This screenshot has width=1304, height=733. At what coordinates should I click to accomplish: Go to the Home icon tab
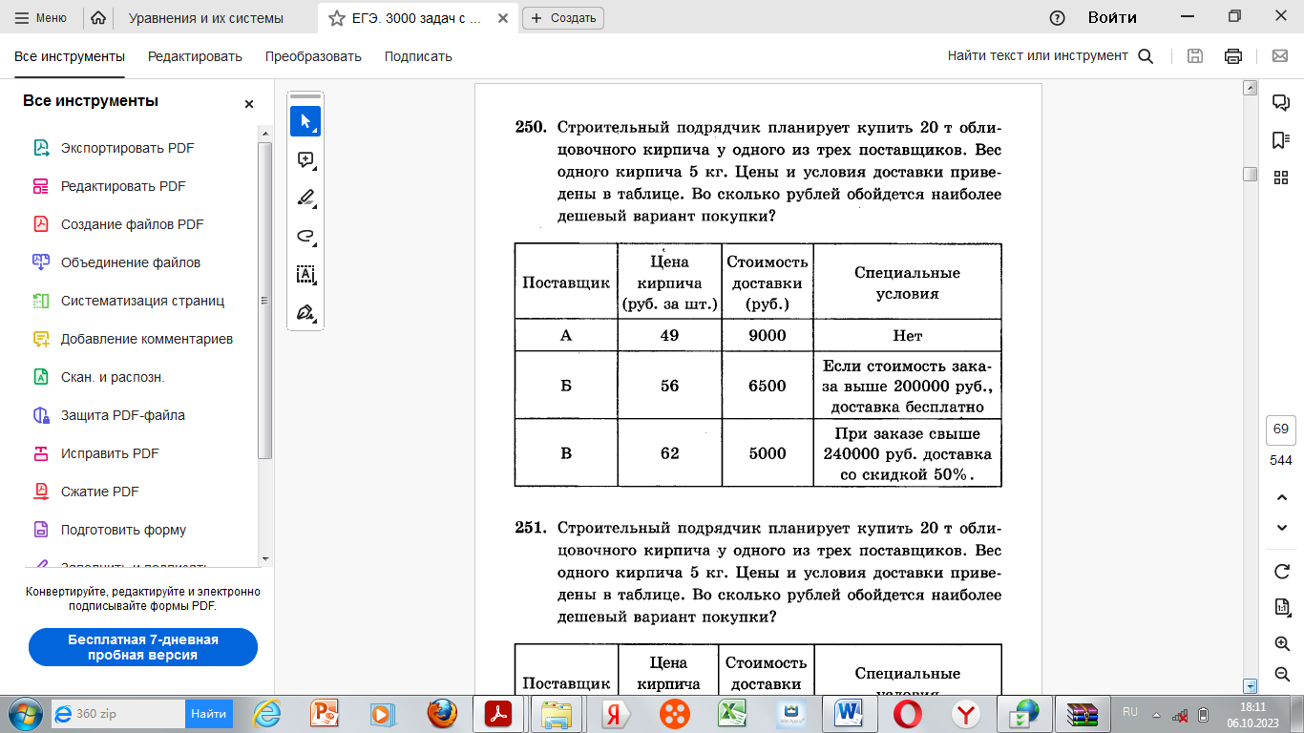coord(97,17)
